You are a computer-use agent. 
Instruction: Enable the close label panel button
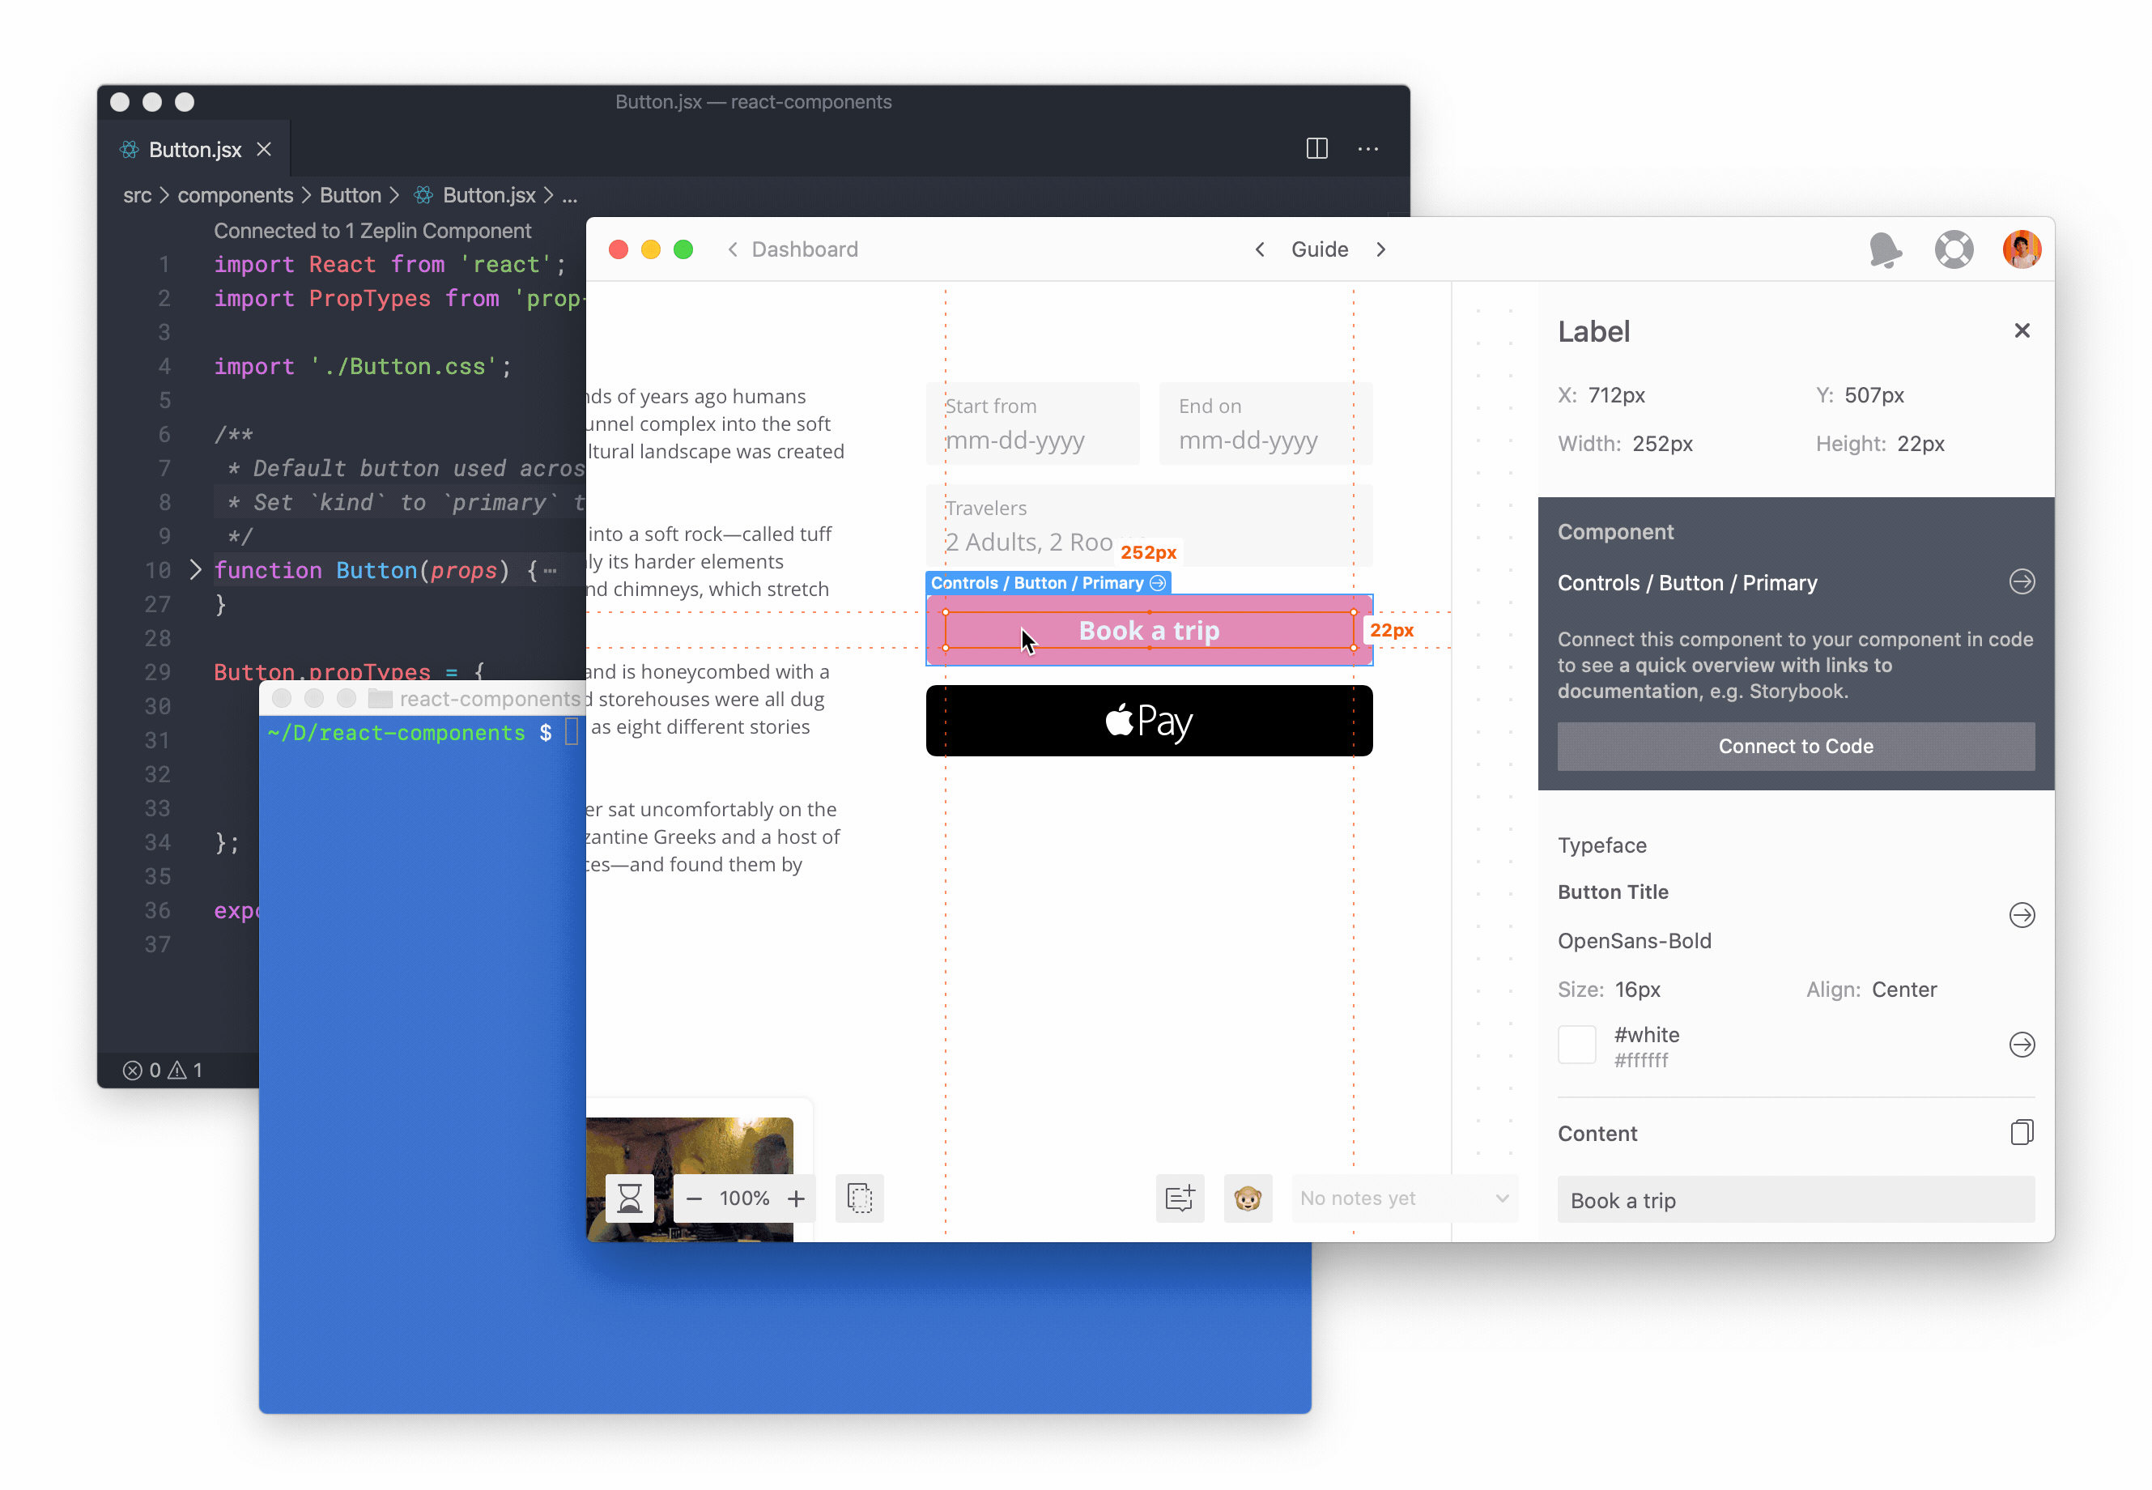tap(2022, 330)
